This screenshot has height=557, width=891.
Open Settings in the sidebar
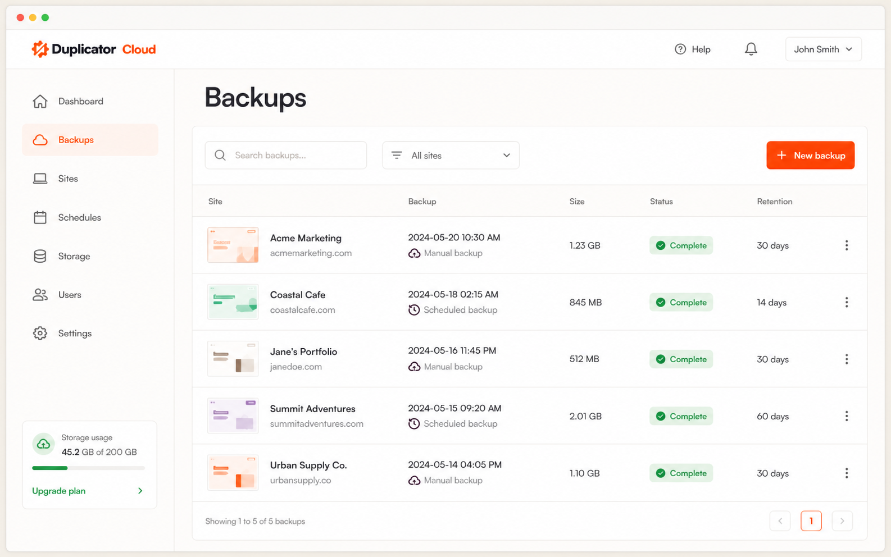tap(90, 334)
